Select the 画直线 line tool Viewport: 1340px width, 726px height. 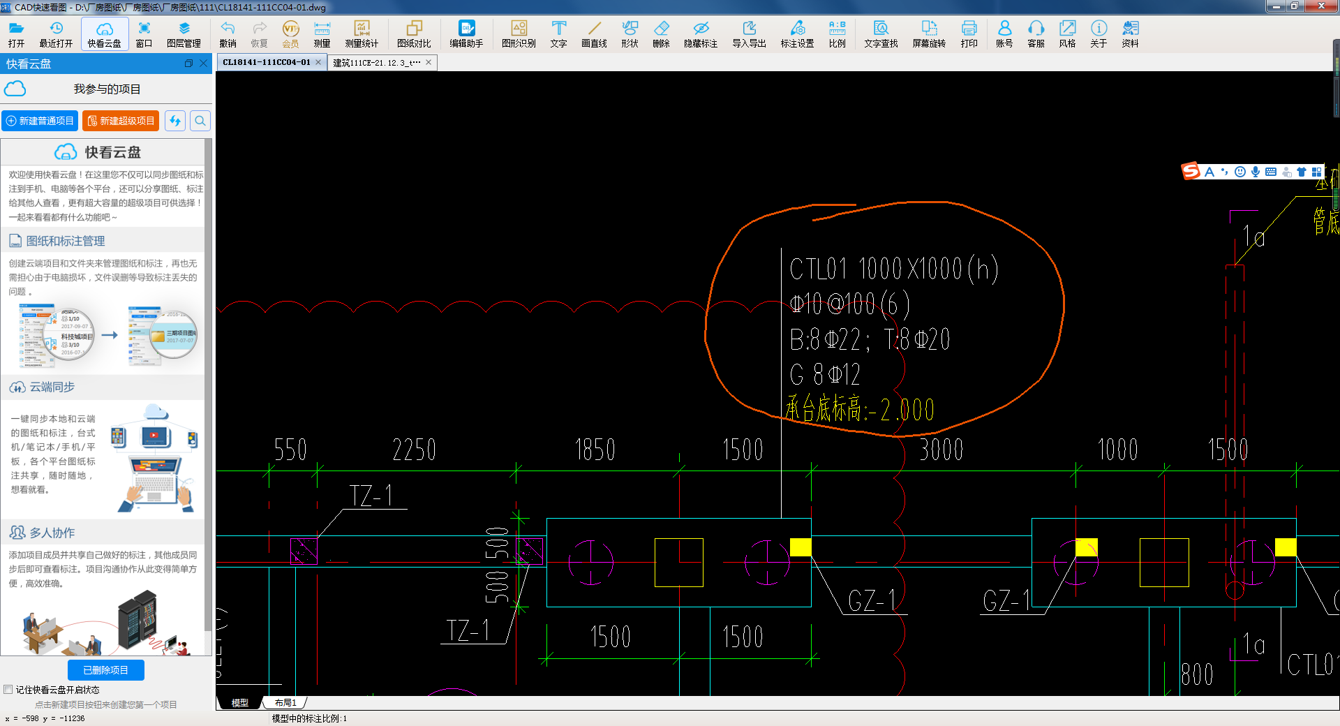[x=594, y=34]
